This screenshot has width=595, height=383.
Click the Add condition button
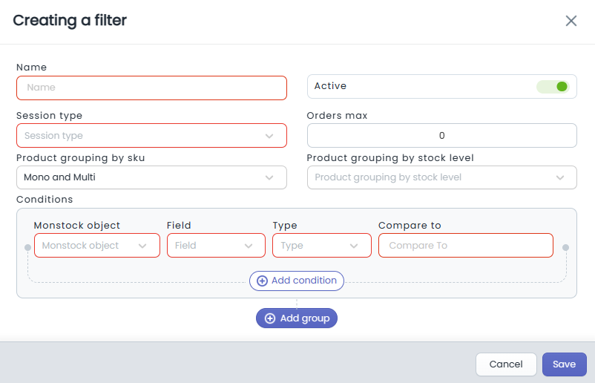tap(297, 281)
